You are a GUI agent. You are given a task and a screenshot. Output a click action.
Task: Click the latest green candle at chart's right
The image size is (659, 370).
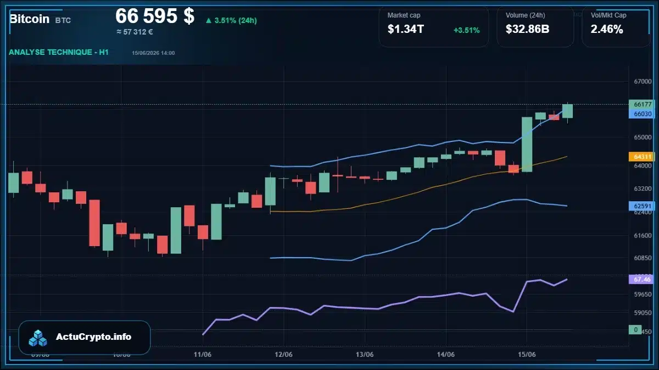567,111
